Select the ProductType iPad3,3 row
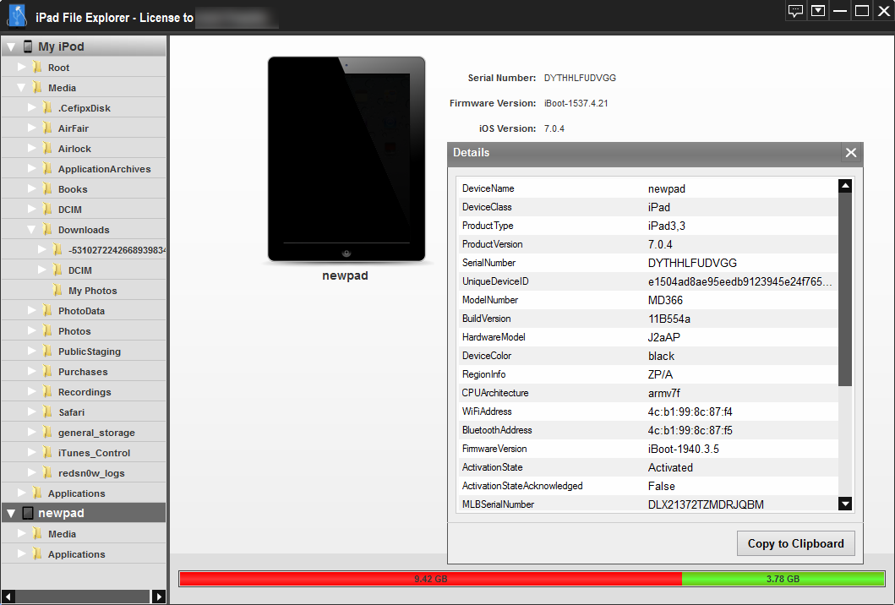The width and height of the screenshot is (895, 605). [647, 226]
